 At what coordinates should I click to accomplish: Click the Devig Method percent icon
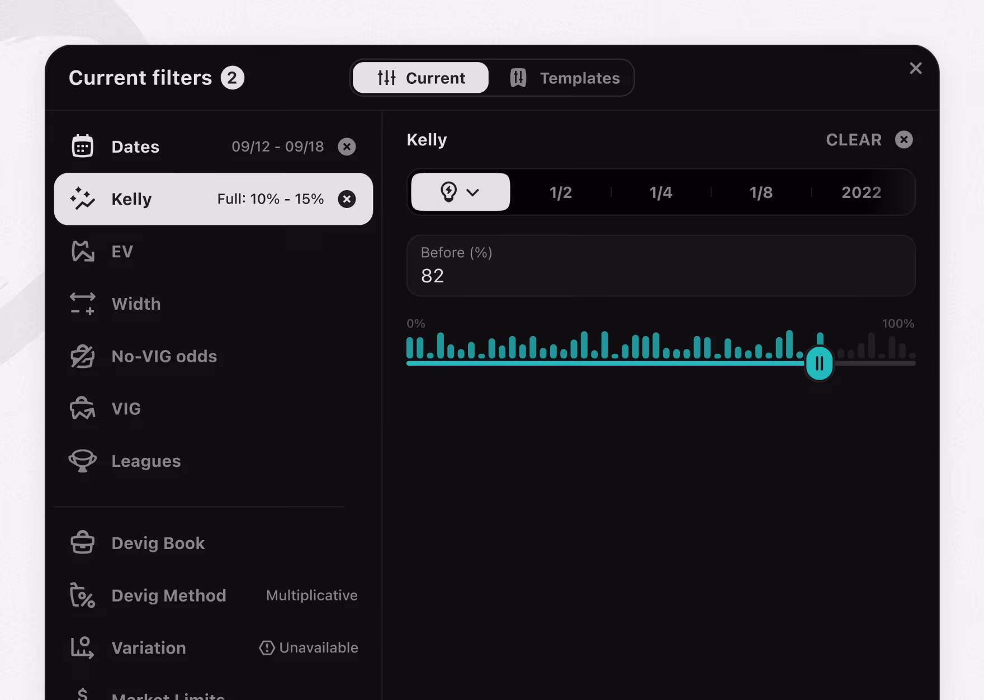[82, 595]
